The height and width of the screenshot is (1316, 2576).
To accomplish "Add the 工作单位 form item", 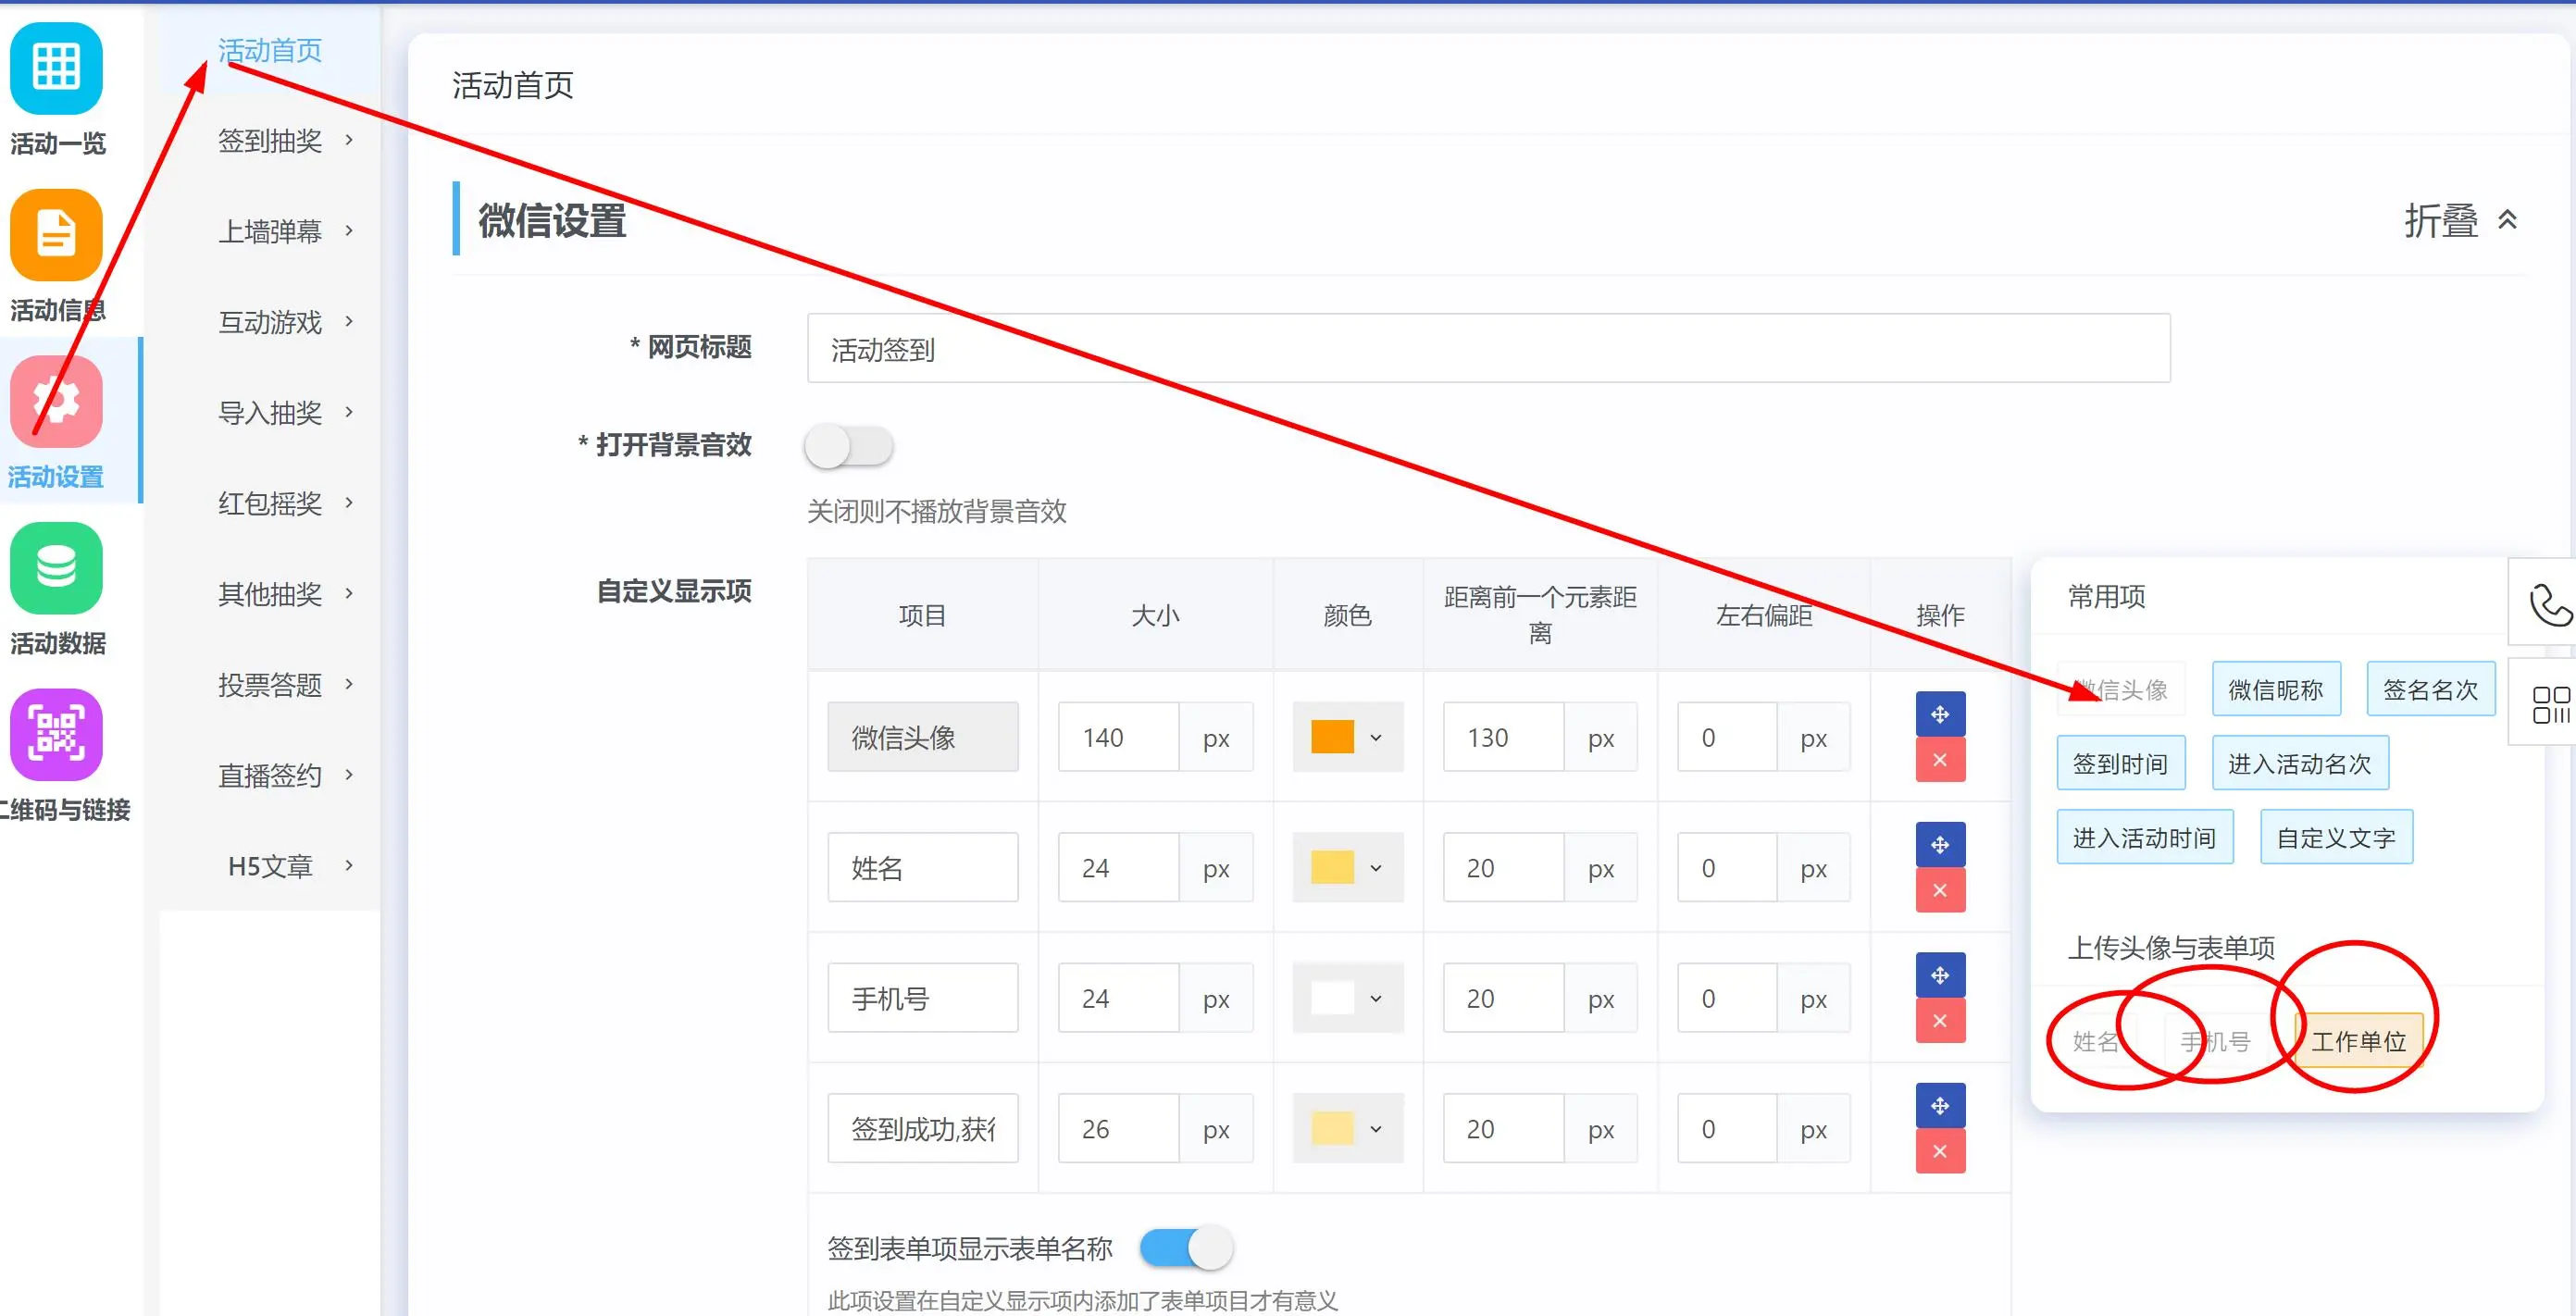I will (x=2358, y=1041).
